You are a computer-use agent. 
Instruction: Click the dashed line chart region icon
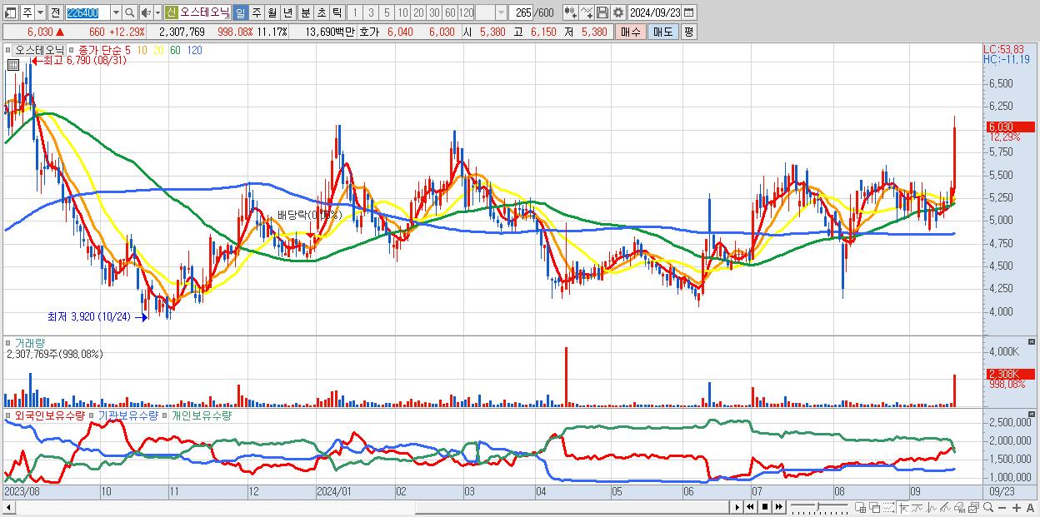(889, 507)
